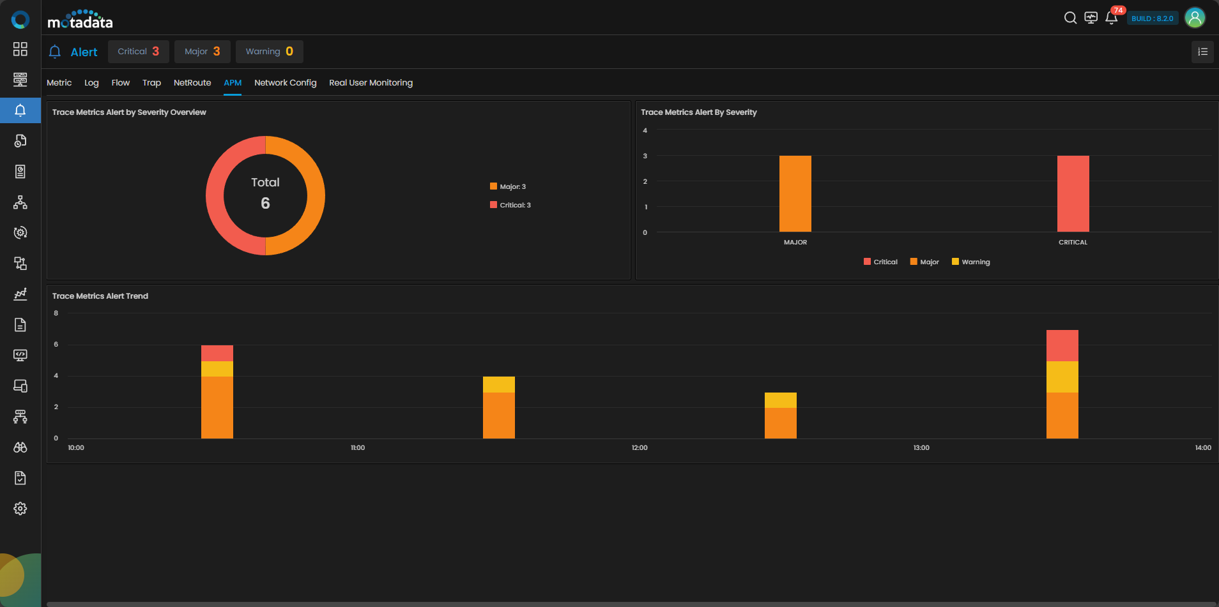This screenshot has height=607, width=1219.
Task: Open the numbered list view icon
Action: [1202, 52]
